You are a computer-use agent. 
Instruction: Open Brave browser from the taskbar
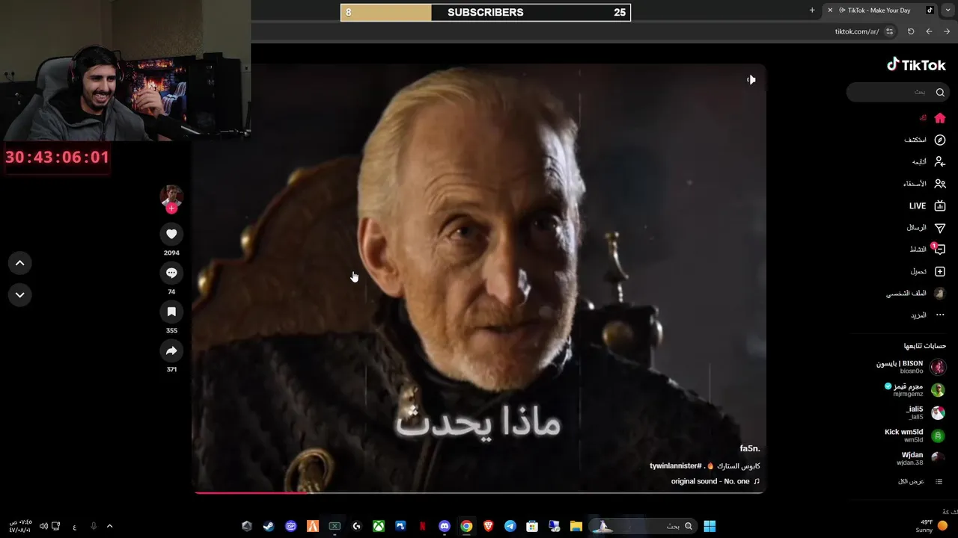click(489, 526)
